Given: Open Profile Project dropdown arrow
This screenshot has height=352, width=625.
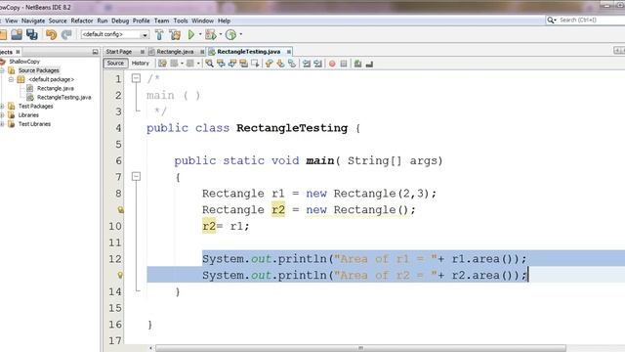Looking at the screenshot, I should point(241,35).
